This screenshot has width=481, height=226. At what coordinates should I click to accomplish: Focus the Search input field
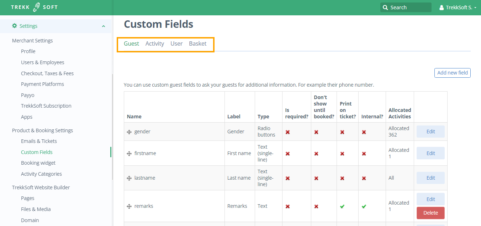[406, 7]
